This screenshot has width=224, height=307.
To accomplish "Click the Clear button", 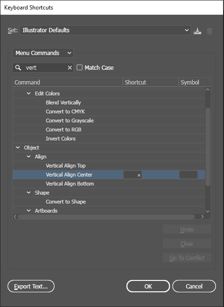I will pyautogui.click(x=187, y=243).
